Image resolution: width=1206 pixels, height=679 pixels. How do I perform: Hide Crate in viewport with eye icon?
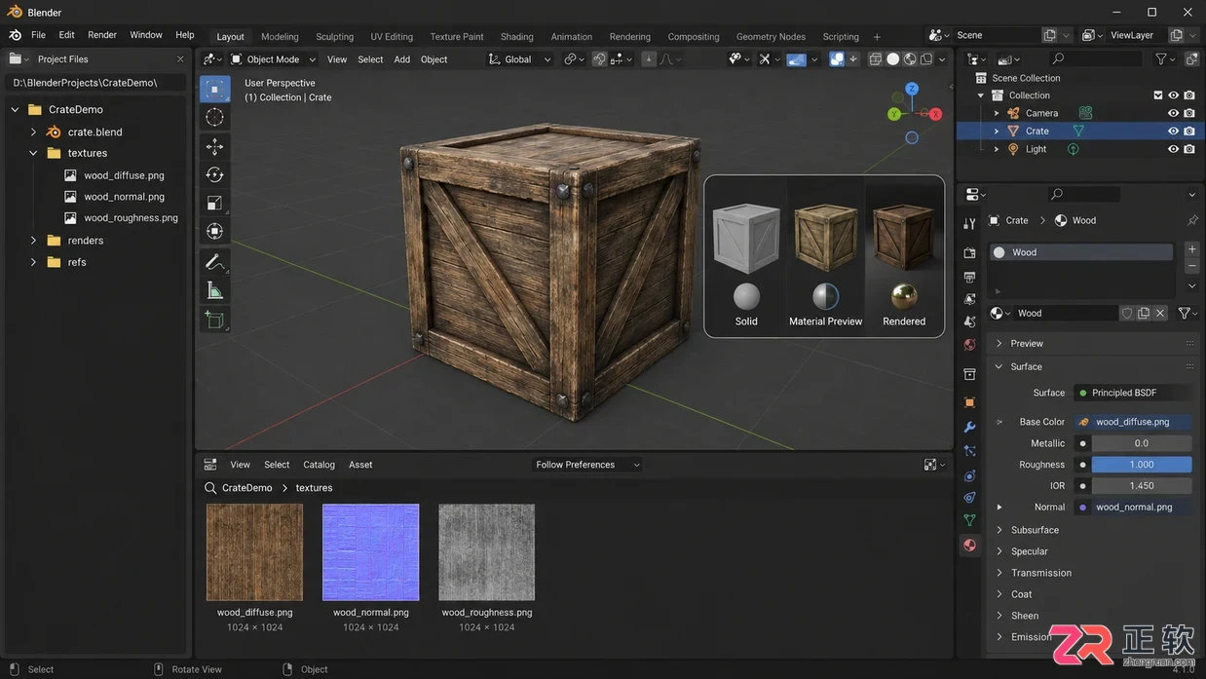tap(1173, 131)
